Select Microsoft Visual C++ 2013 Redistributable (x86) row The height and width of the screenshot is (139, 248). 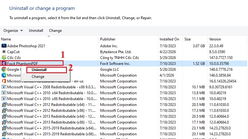click(123, 122)
